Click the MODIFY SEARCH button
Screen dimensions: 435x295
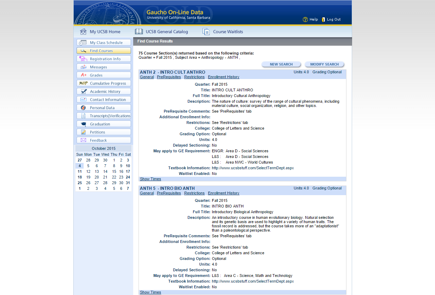pyautogui.click(x=324, y=64)
